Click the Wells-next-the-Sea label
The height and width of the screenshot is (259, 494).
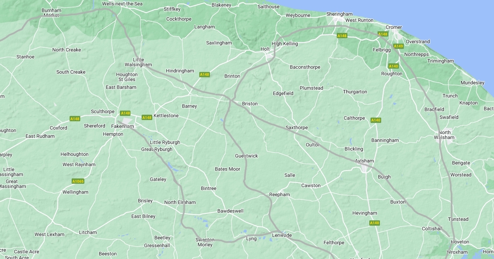121,4
